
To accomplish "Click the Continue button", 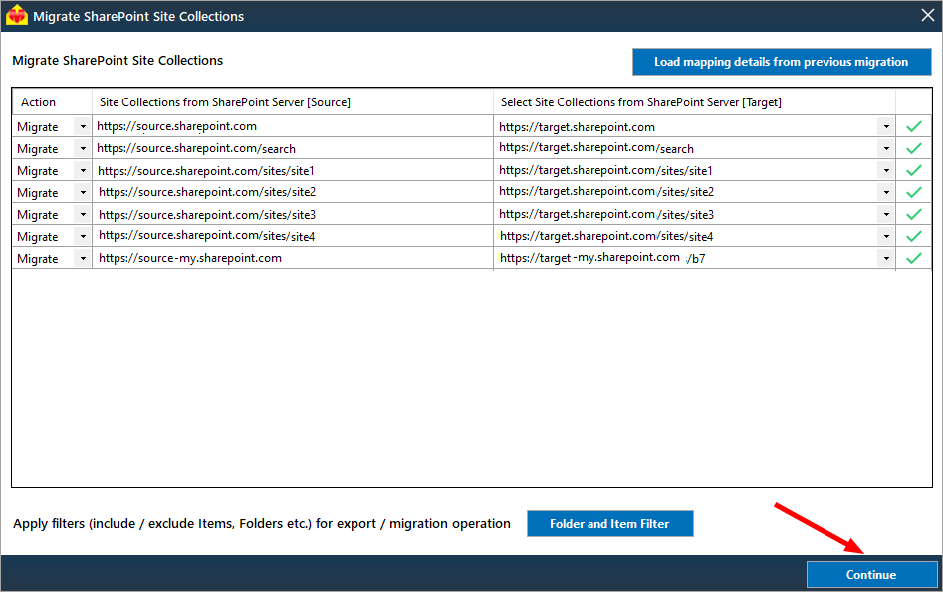I will click(x=871, y=574).
